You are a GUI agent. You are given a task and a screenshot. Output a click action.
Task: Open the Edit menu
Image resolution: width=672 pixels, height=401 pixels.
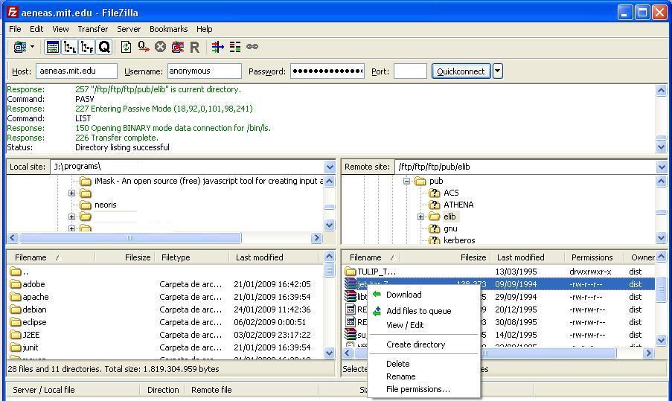[36, 29]
